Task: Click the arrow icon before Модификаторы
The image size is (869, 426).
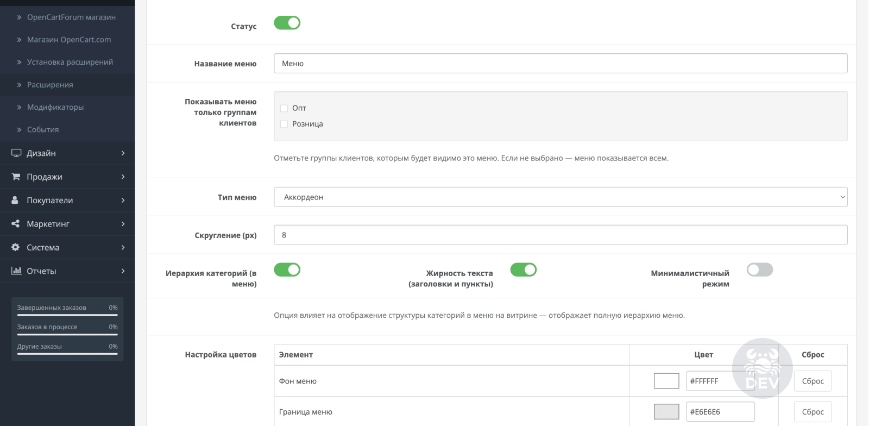Action: coord(19,107)
